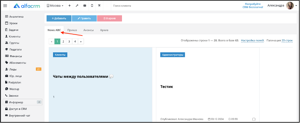Click the alfacrm logo

[27, 6]
